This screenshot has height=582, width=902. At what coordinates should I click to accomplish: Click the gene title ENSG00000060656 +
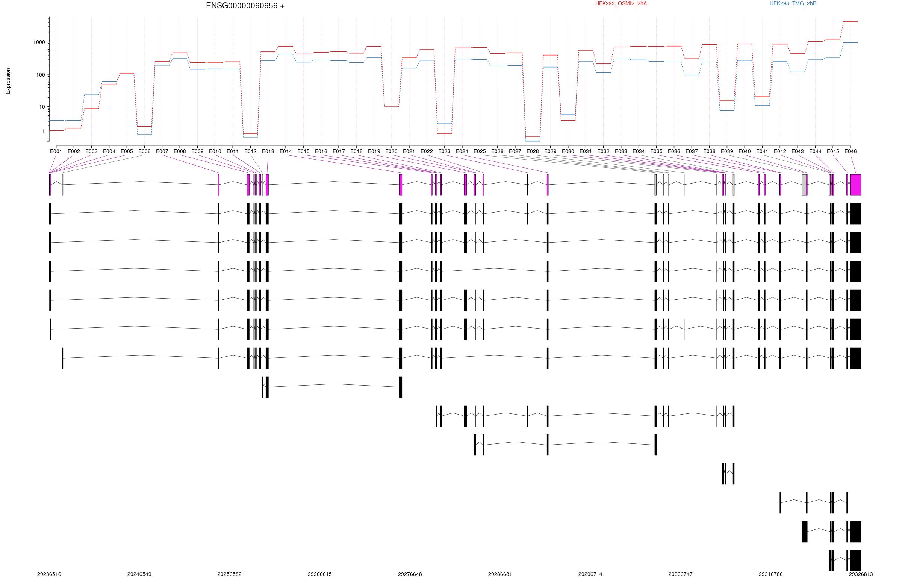(x=245, y=6)
